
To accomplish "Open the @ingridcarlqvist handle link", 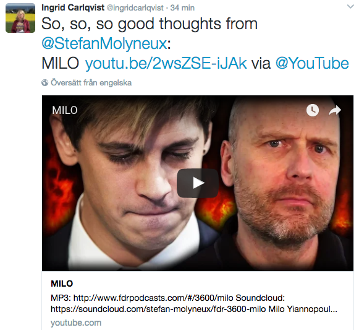I will pyautogui.click(x=135, y=8).
